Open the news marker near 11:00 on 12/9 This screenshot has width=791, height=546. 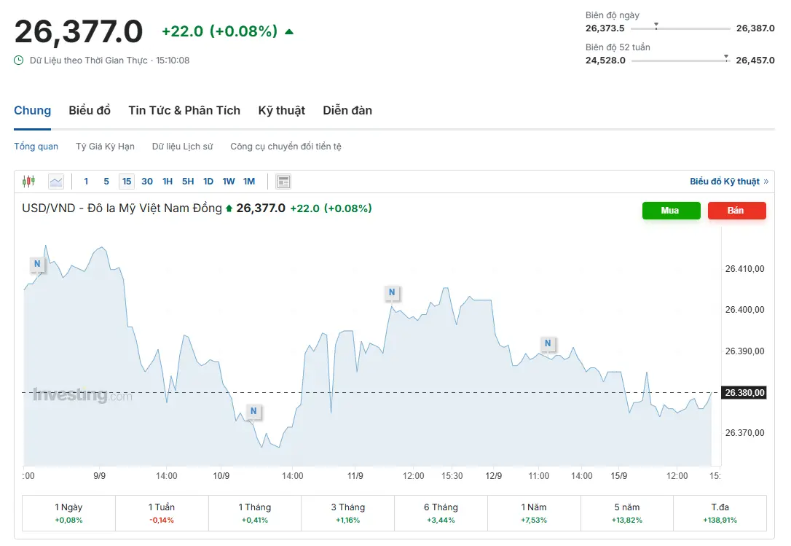point(547,343)
